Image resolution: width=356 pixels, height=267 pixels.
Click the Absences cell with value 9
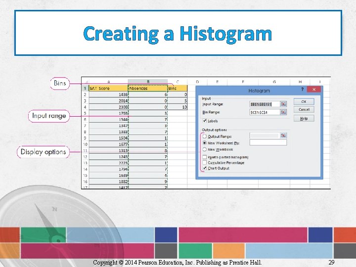(148, 181)
